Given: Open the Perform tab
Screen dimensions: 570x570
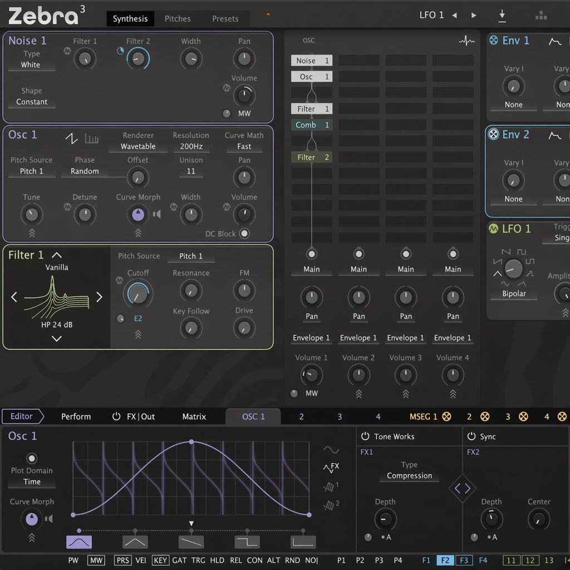Looking at the screenshot, I should pos(76,416).
